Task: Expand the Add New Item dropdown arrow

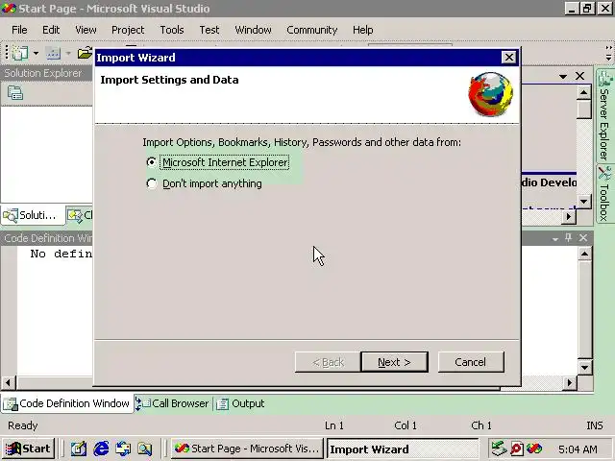Action: pos(68,53)
